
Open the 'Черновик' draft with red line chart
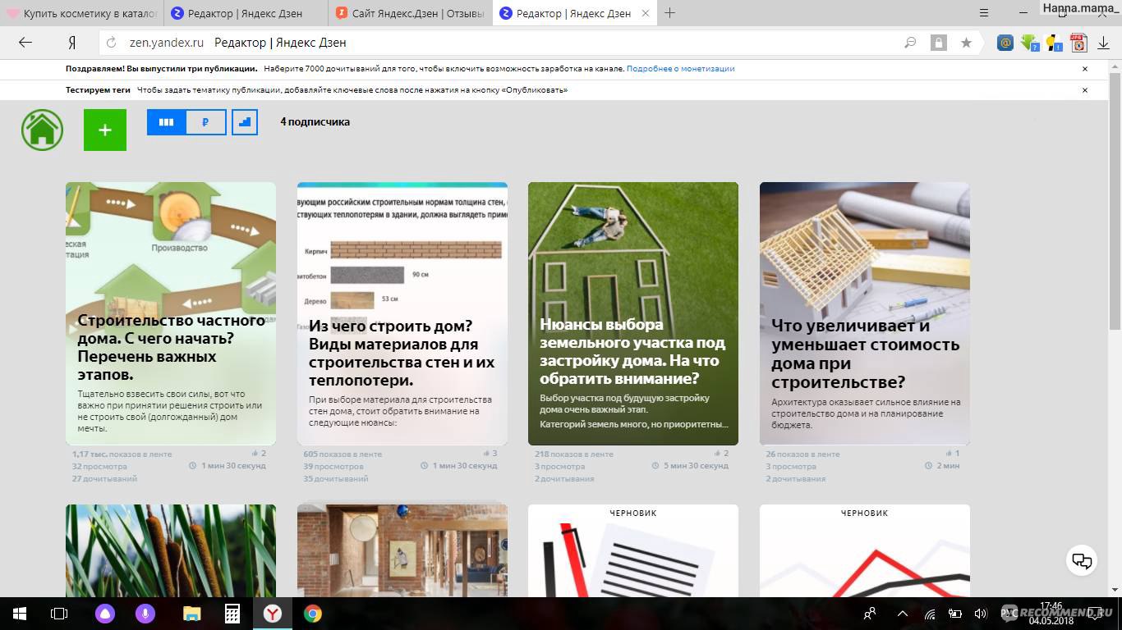click(865, 550)
